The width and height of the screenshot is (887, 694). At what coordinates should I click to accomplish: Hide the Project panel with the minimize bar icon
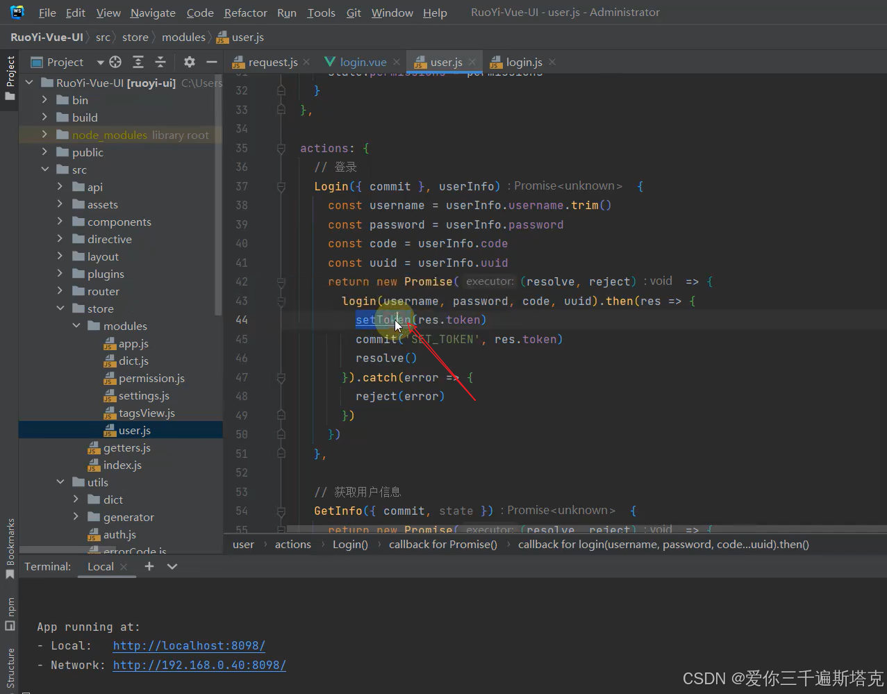[x=212, y=62]
